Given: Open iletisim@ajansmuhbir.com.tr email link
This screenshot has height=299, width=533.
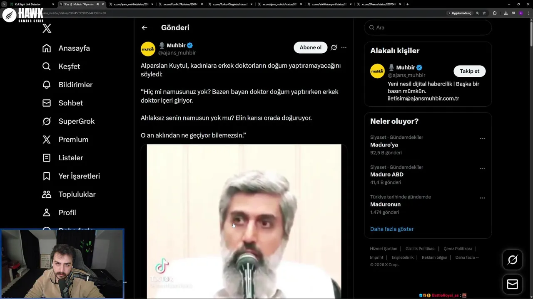Looking at the screenshot, I should coord(423,98).
